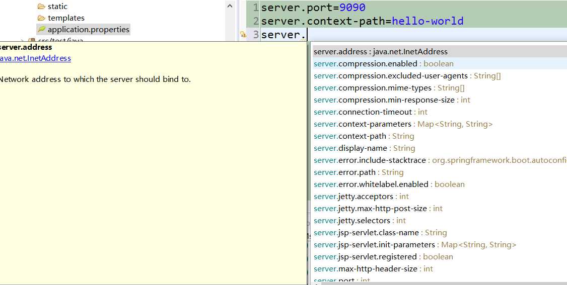Choose server.max-http-header-size proposal
The width and height of the screenshot is (567, 285).
[440, 269]
